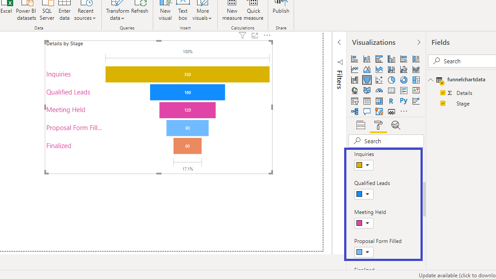The image size is (496, 279).
Task: Select the Python visual
Action: click(x=404, y=101)
